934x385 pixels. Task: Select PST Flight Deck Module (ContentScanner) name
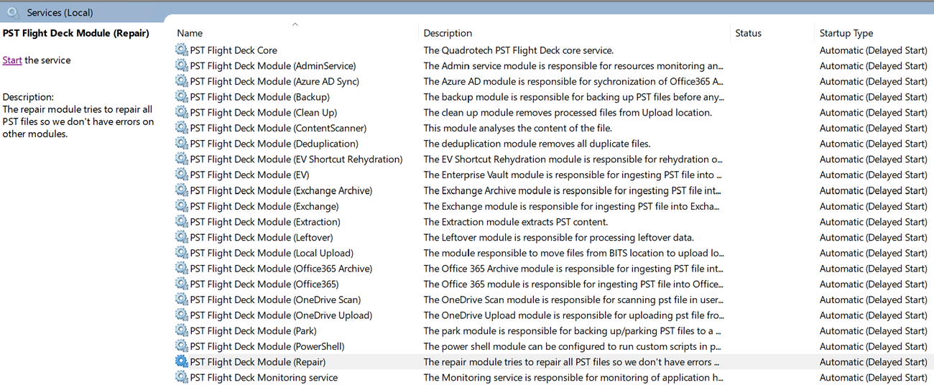279,128
